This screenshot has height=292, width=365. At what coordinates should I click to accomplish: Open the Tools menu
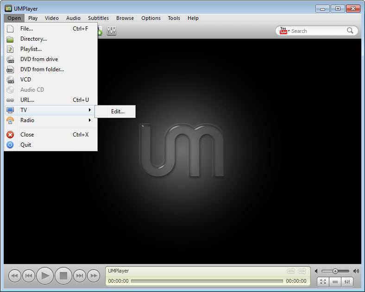(174, 18)
